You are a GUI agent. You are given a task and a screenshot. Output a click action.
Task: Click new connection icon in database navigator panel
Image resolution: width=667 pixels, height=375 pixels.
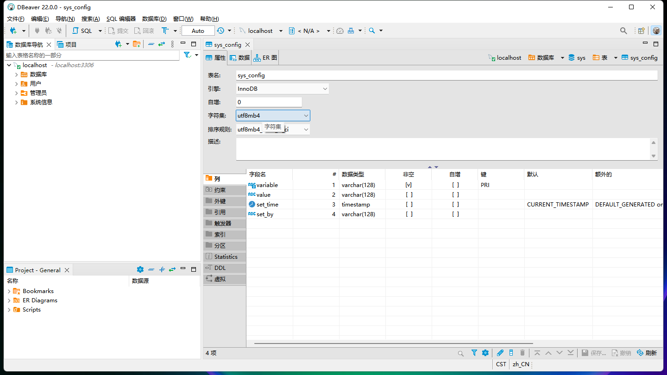(119, 44)
